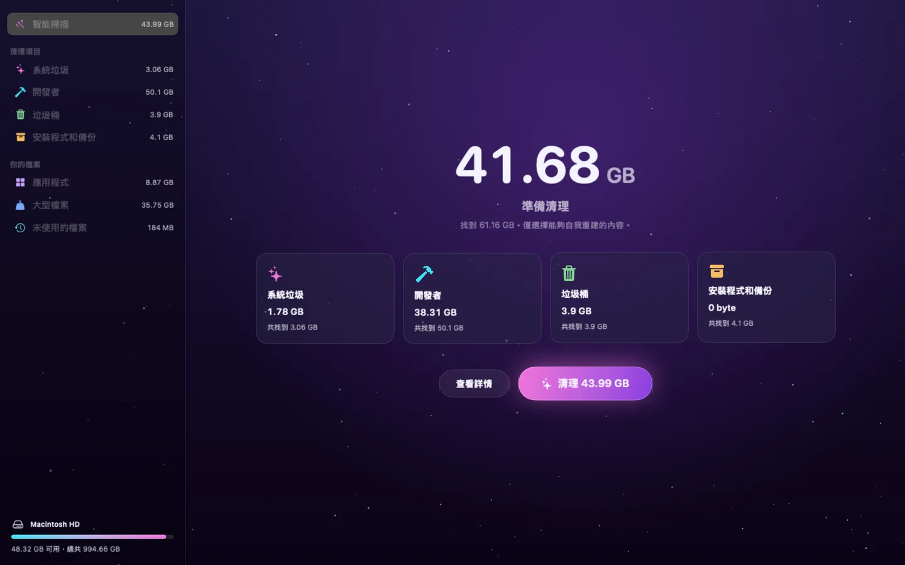Viewport: 905px width, 565px height.
Task: Open the 開發者 38.31 GB card
Action: click(x=472, y=298)
